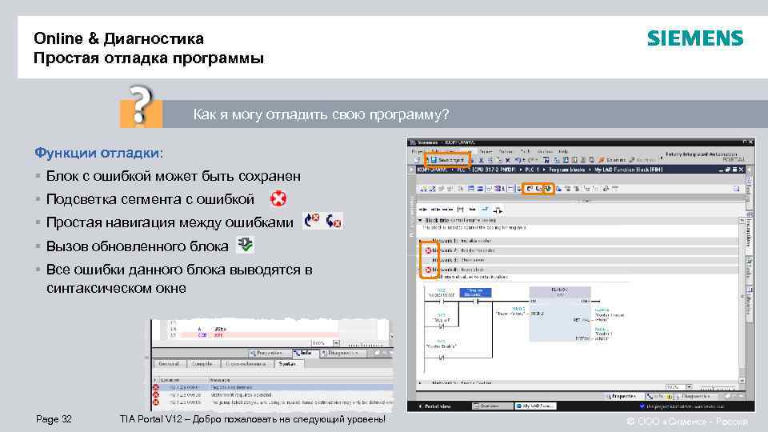Image resolution: width=768 pixels, height=432 pixels.
Task: Select the Network 3 header row
Action: point(578,260)
